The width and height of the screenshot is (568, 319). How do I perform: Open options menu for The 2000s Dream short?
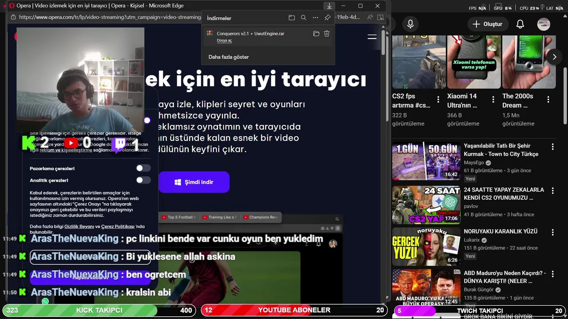tap(548, 100)
